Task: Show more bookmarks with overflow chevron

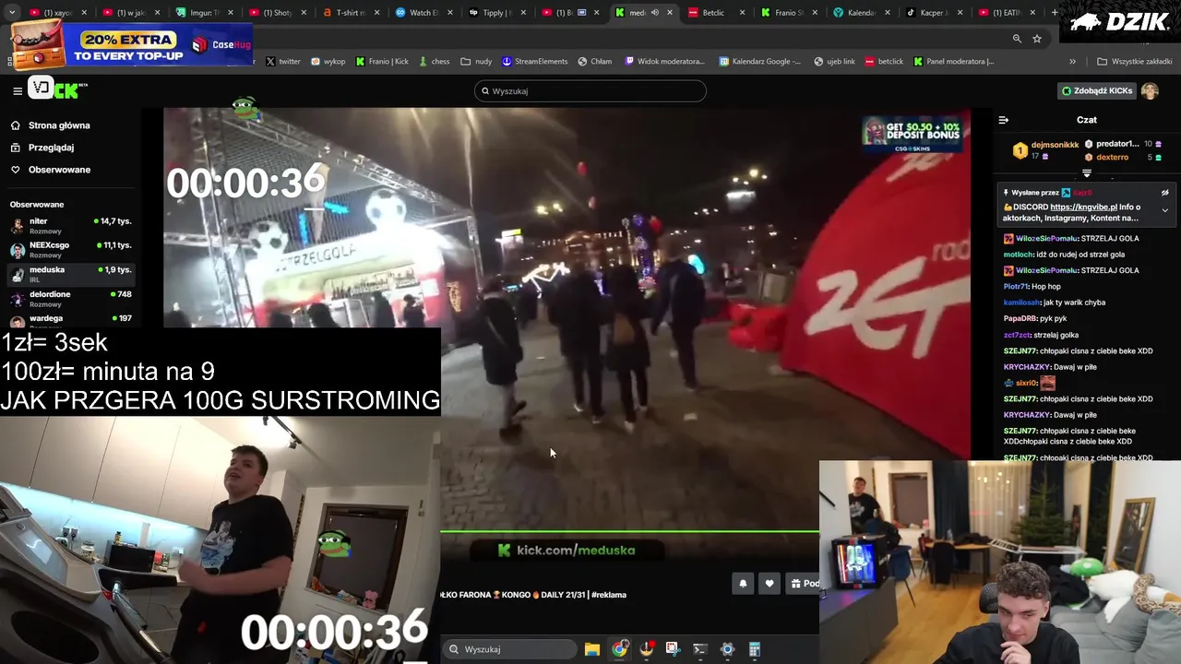Action: [x=1072, y=62]
